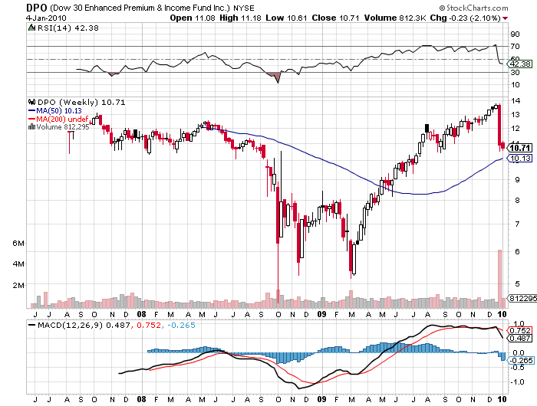Click the 'RSI(14) 42.38' panel label
This screenshot has height=406, width=537.
tap(68, 28)
